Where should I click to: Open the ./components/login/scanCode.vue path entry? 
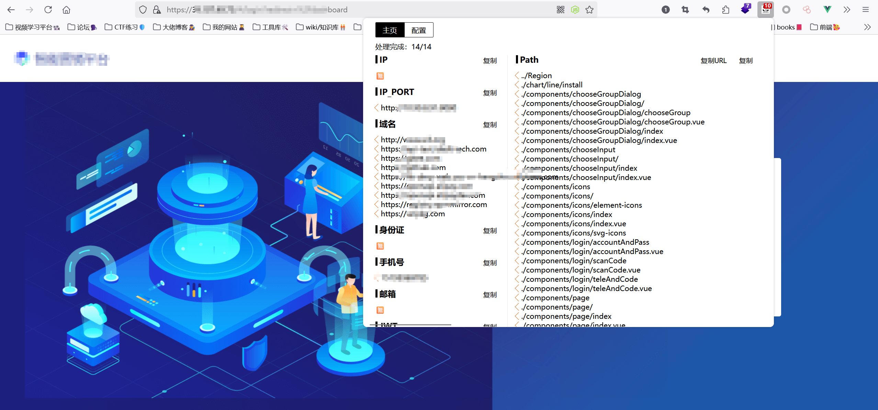pyautogui.click(x=581, y=270)
